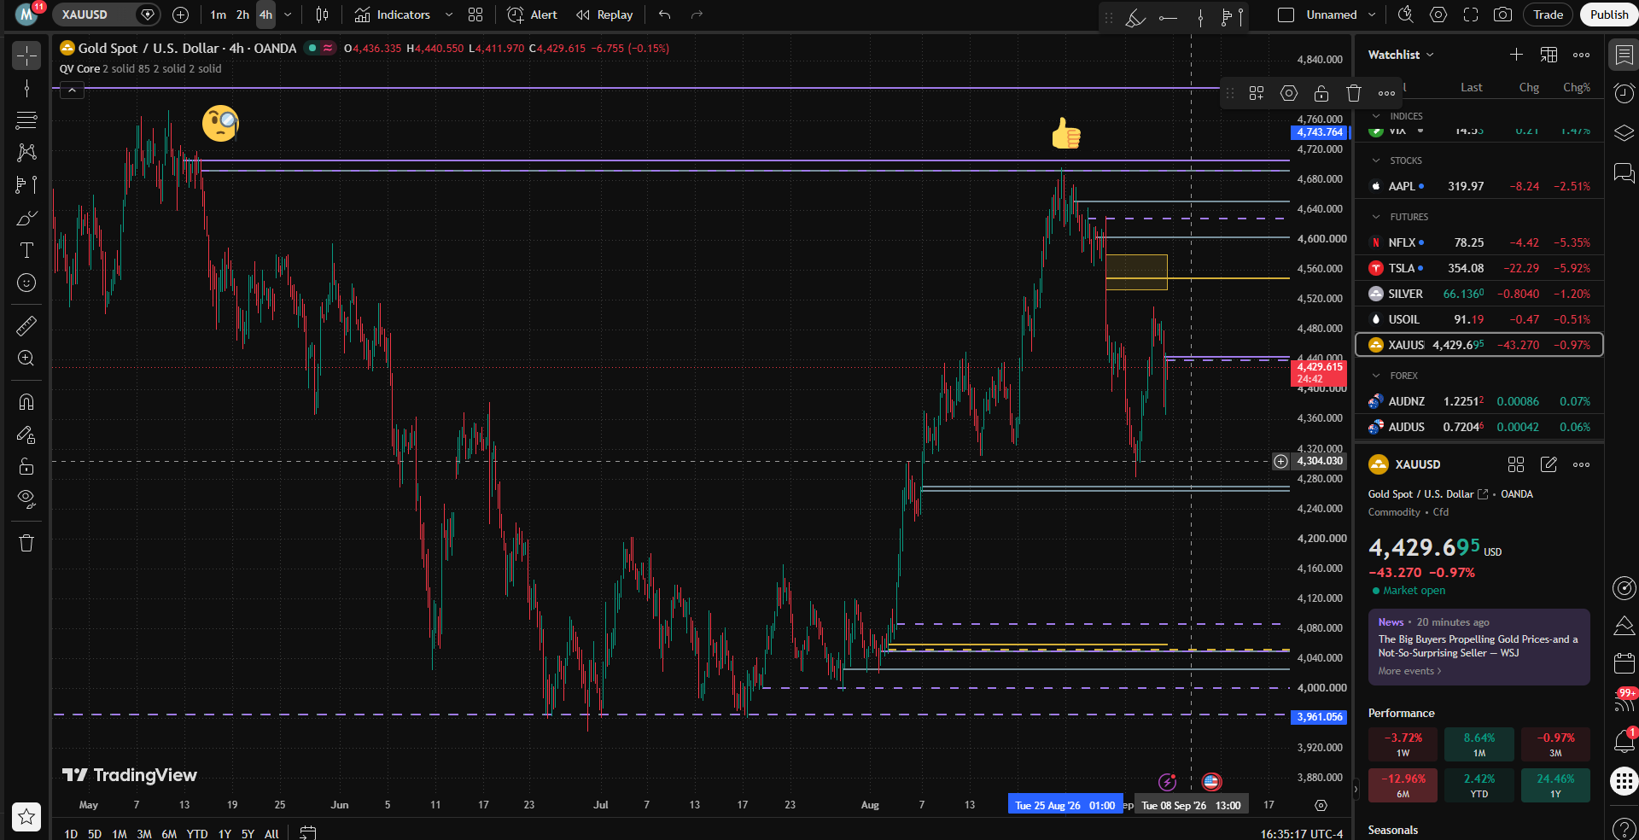Open the emoji icons tool
Image resolution: width=1639 pixels, height=840 pixels.
pyautogui.click(x=26, y=283)
